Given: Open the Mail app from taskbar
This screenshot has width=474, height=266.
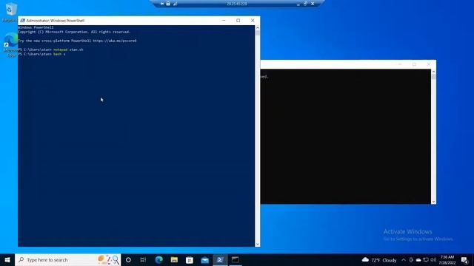Looking at the screenshot, I should coord(204,259).
